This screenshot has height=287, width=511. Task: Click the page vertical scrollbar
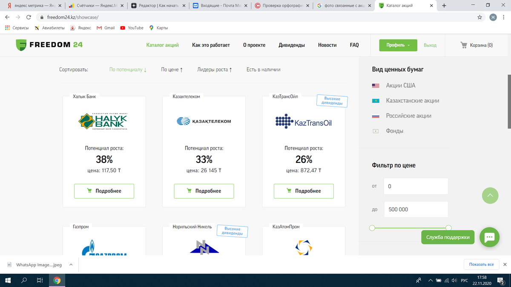pyautogui.click(x=509, y=101)
